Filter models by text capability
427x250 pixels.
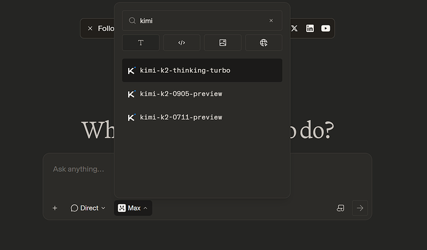tap(141, 43)
